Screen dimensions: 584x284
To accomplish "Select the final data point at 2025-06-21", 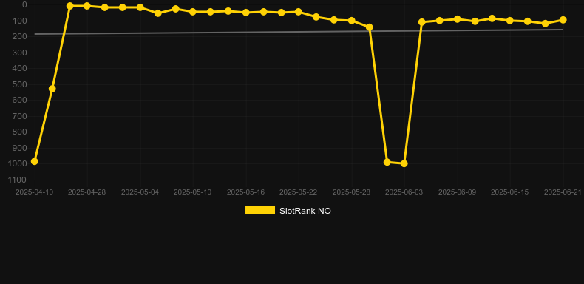I will [x=563, y=20].
